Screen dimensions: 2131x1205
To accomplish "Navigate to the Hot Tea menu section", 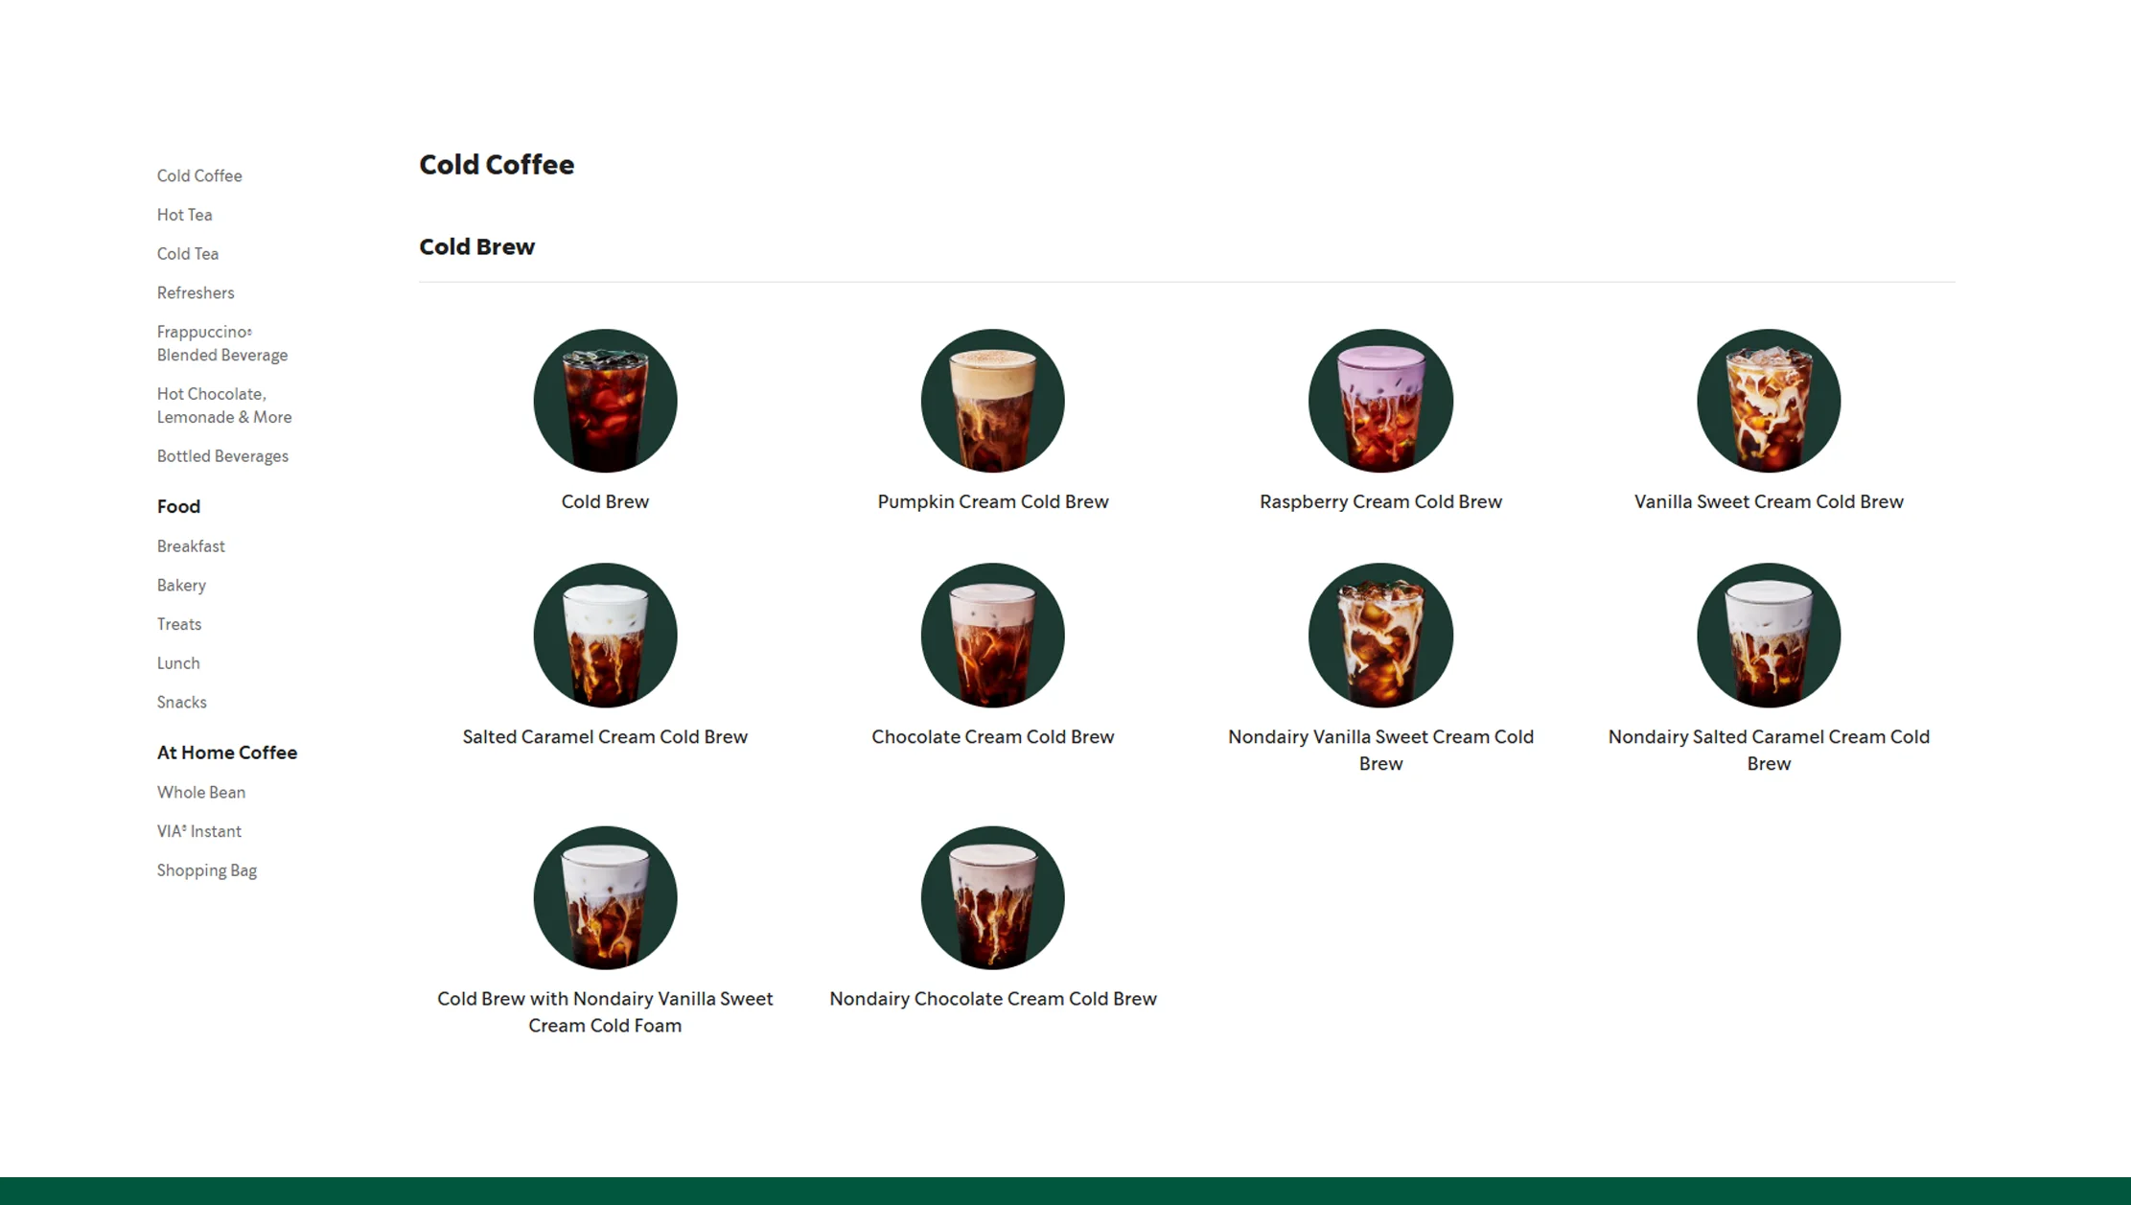I will 183,214.
